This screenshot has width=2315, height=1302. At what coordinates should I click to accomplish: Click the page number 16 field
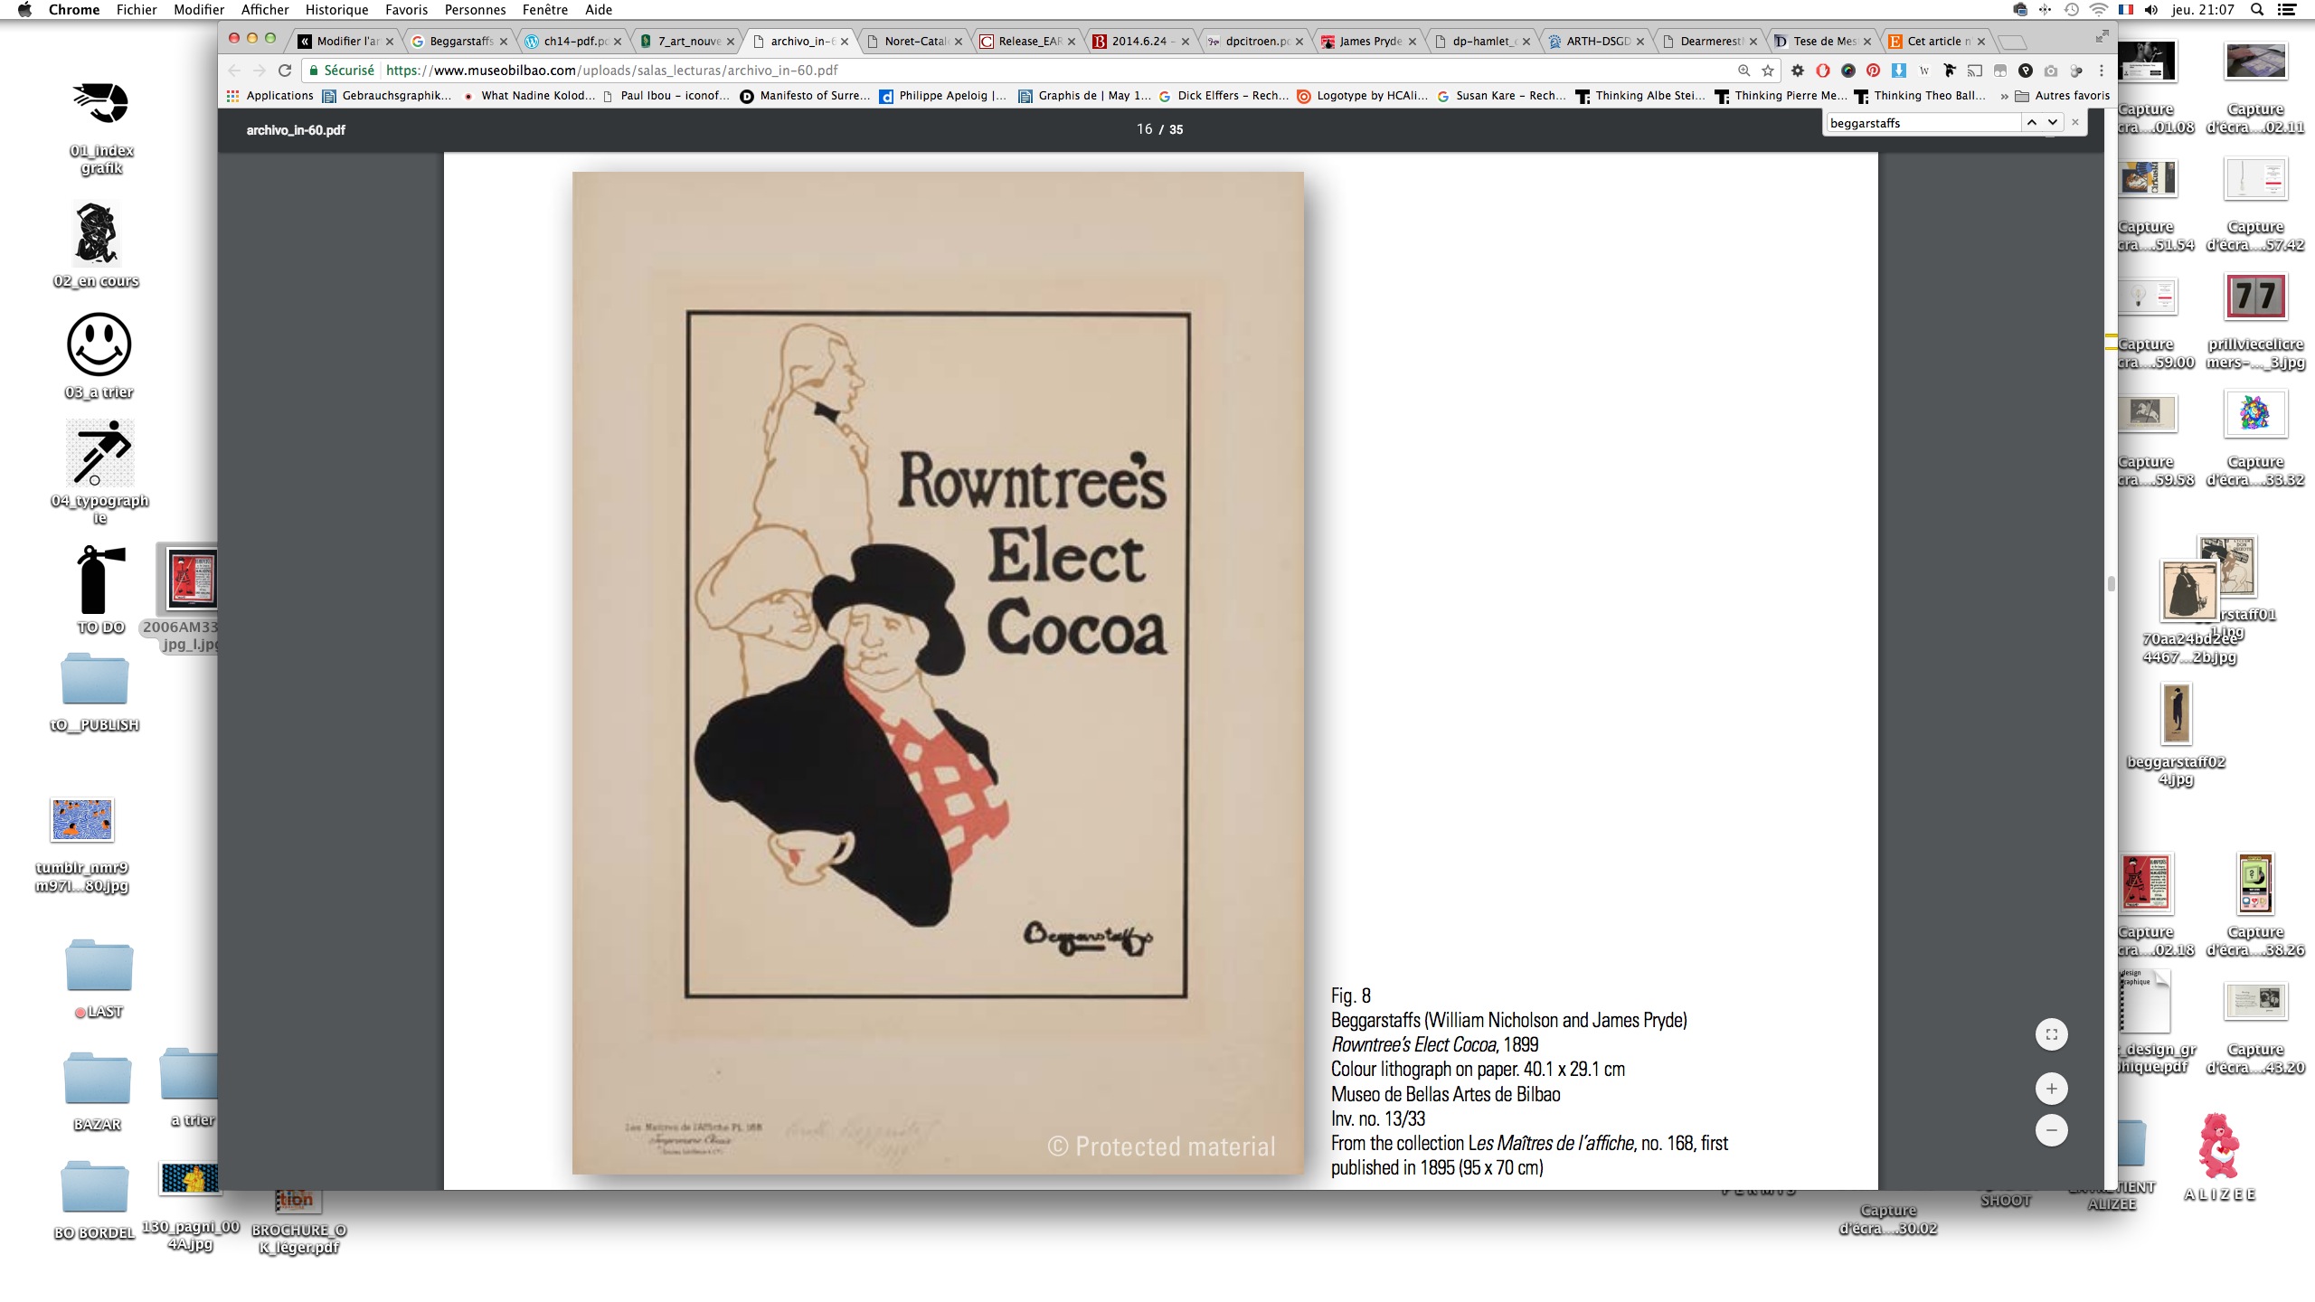[1144, 129]
